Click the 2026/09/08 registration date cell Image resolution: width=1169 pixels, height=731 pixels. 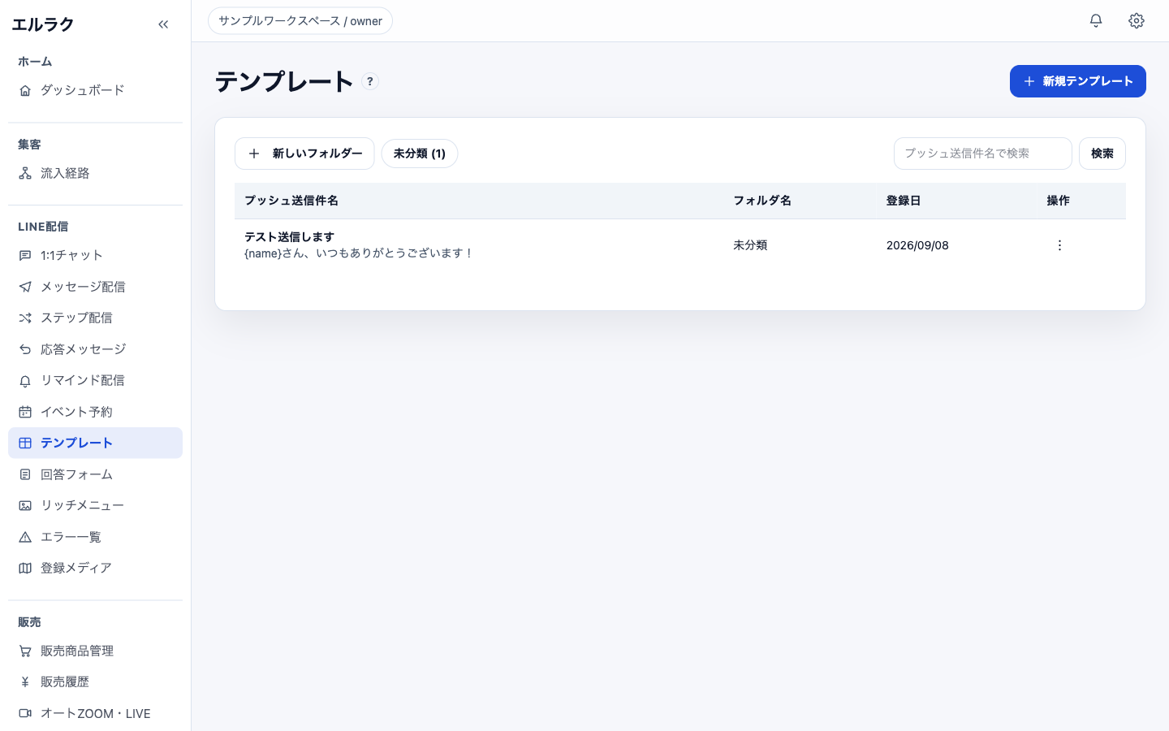coord(917,245)
